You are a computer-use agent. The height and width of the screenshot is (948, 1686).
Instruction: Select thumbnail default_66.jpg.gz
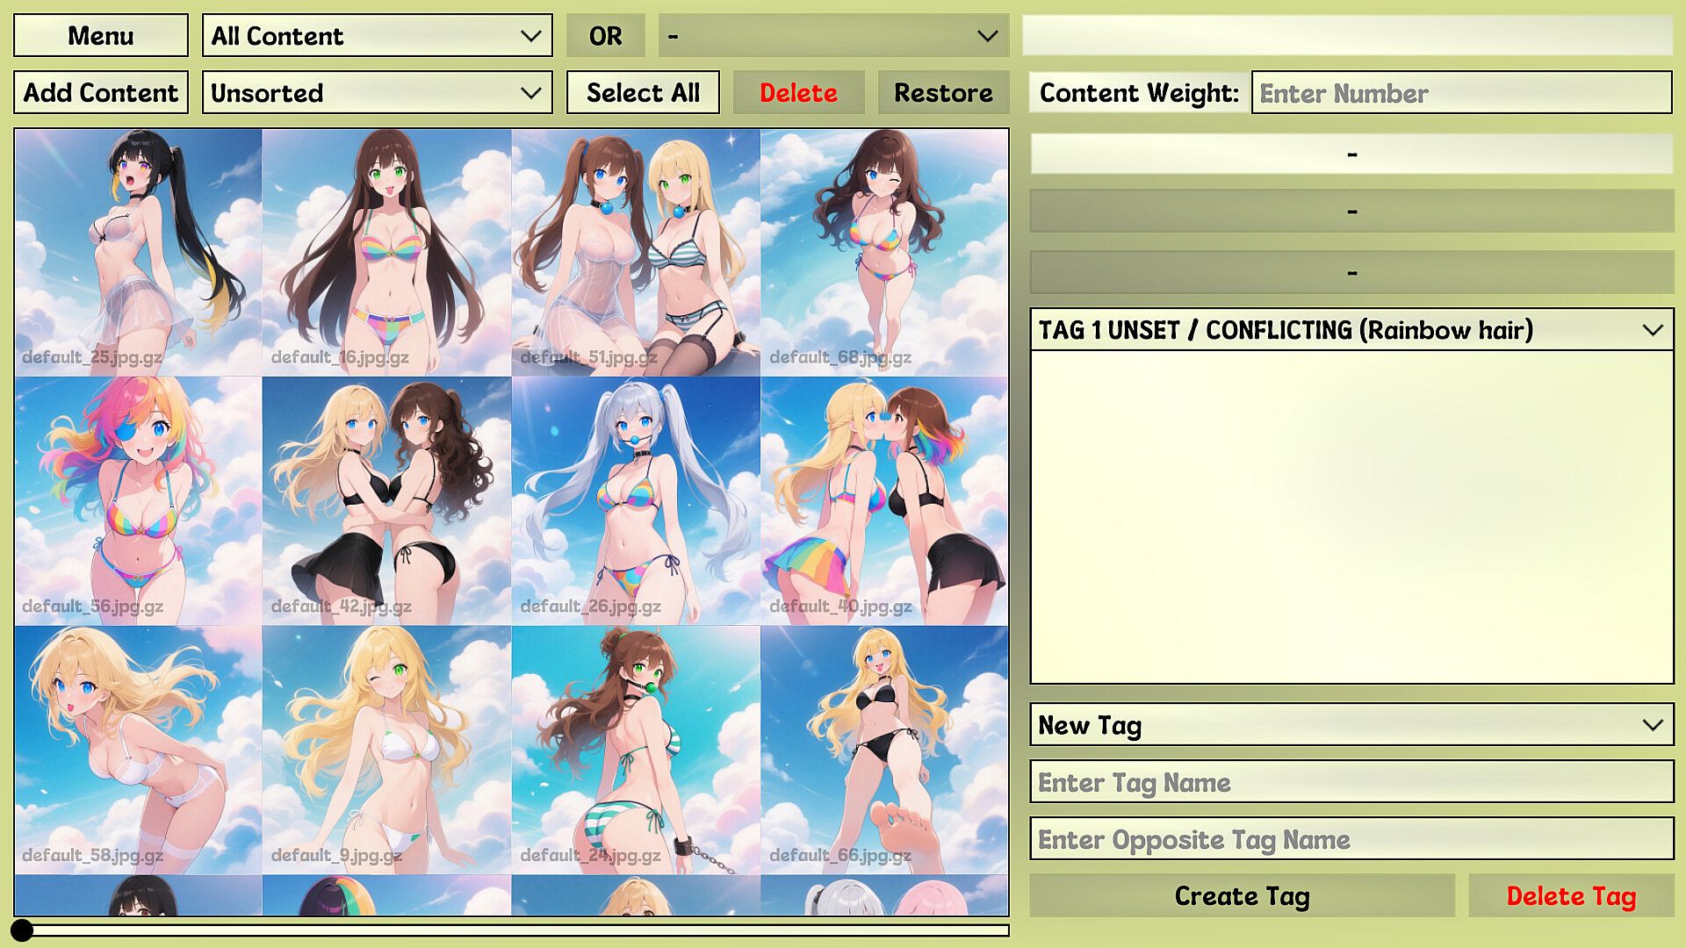[x=884, y=750]
